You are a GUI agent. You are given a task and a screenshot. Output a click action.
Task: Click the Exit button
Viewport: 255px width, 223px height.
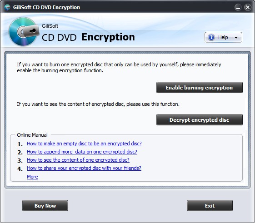[x=210, y=206]
